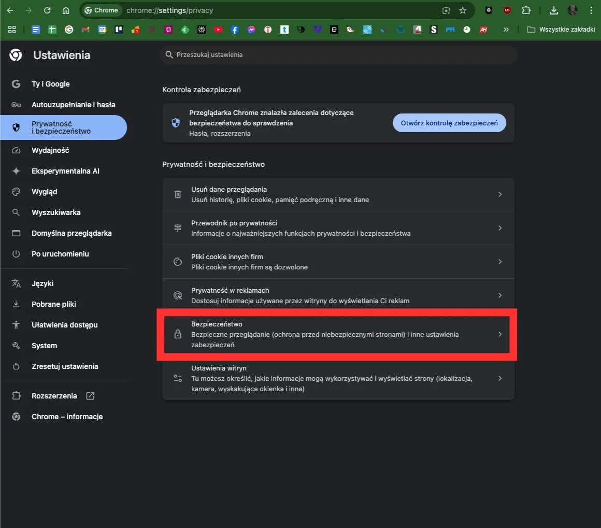Show hidden bookmarks with the double chevron

pyautogui.click(x=506, y=30)
